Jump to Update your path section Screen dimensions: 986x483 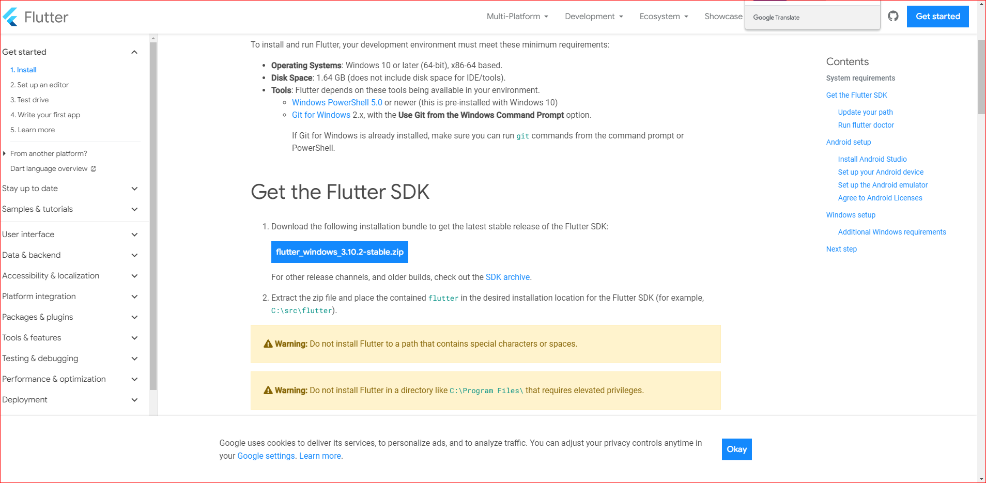tap(865, 112)
